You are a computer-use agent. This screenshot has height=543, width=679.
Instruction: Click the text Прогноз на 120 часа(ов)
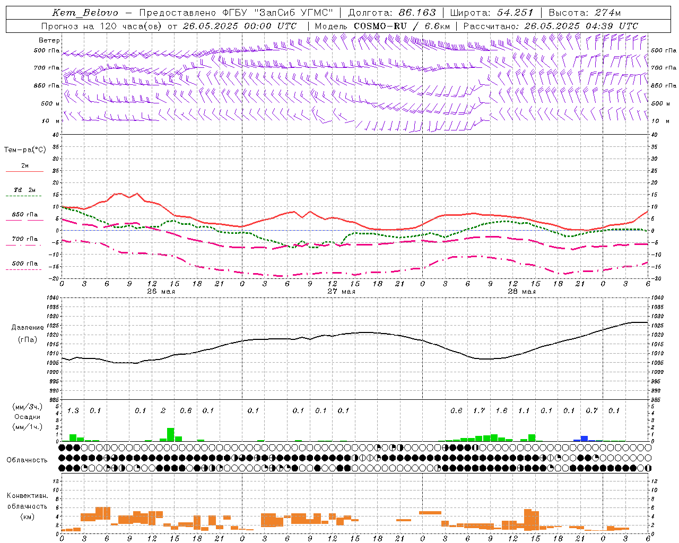pos(101,26)
